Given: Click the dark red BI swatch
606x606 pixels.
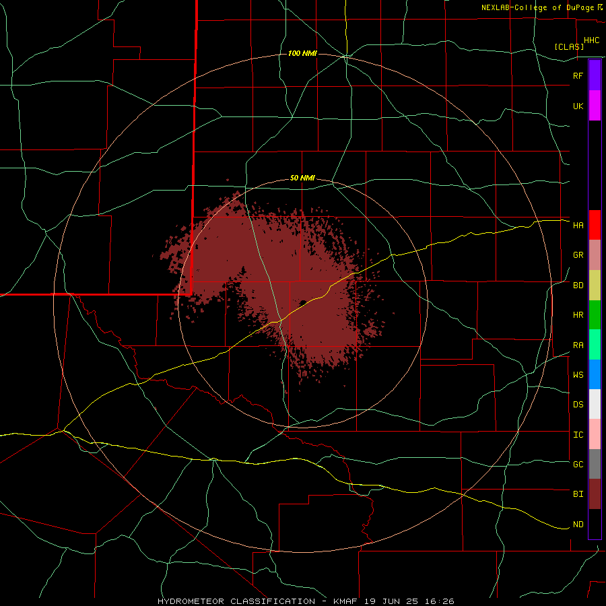Looking at the screenshot, I should click(595, 494).
